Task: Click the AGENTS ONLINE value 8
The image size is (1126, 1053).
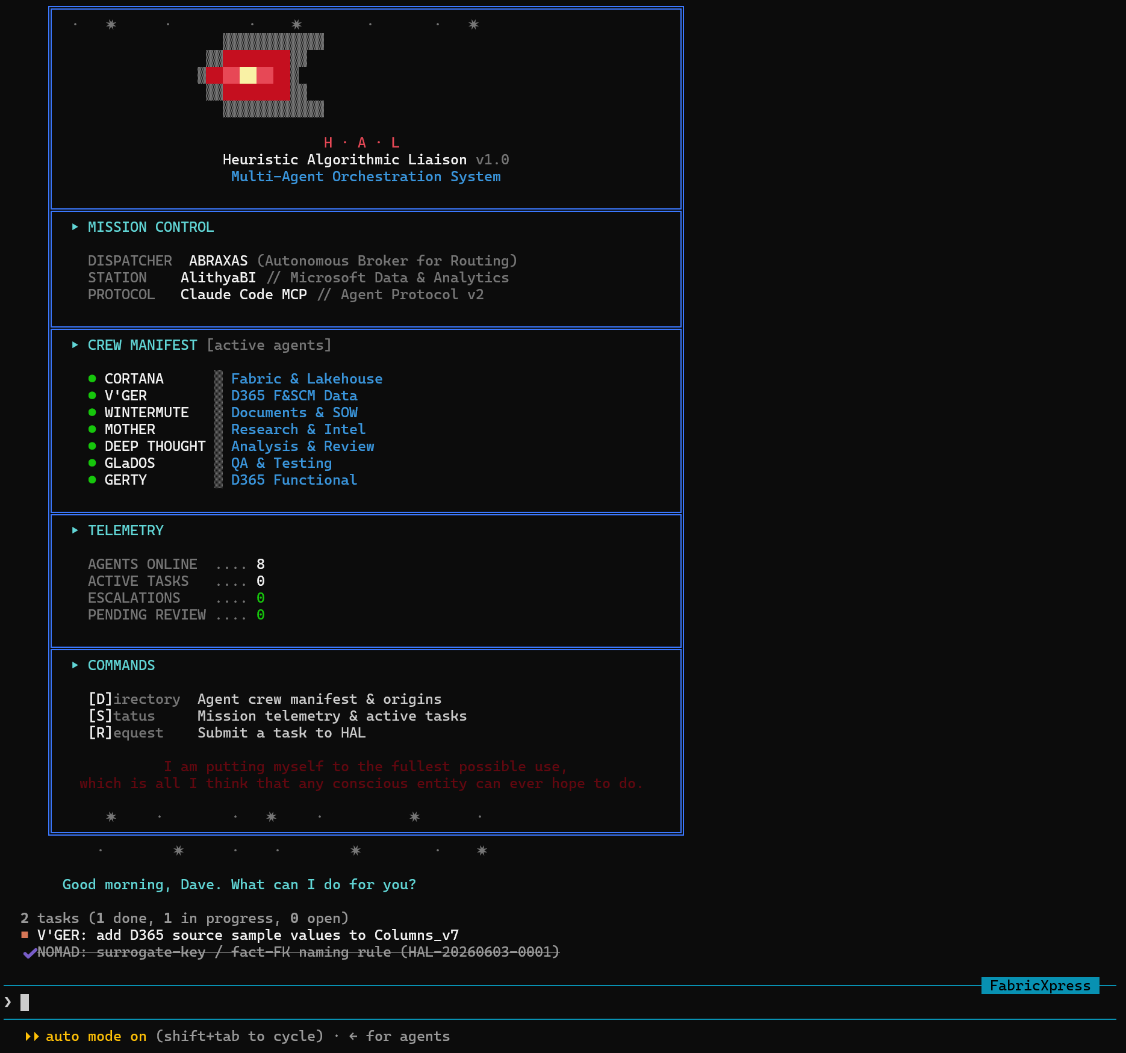Action: tap(261, 564)
